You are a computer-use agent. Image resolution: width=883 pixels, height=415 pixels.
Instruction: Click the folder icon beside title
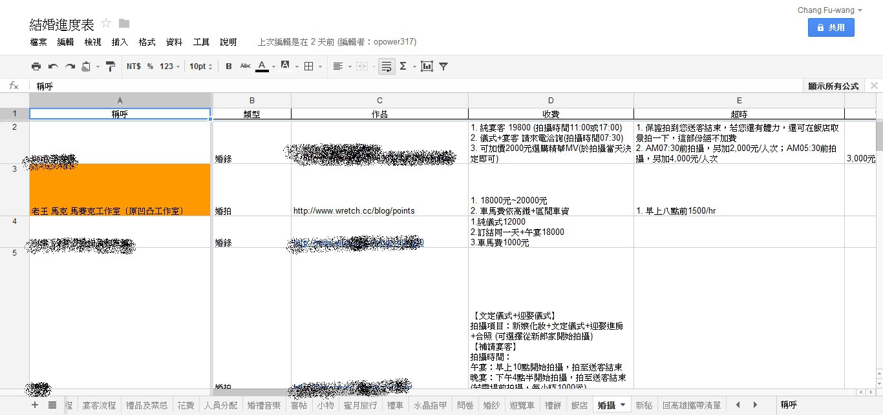point(124,24)
